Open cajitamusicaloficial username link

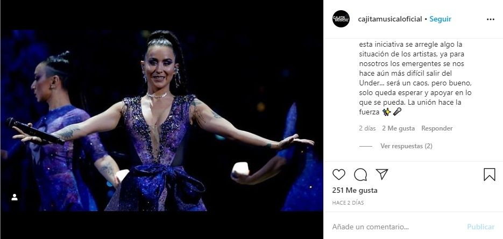[390, 19]
